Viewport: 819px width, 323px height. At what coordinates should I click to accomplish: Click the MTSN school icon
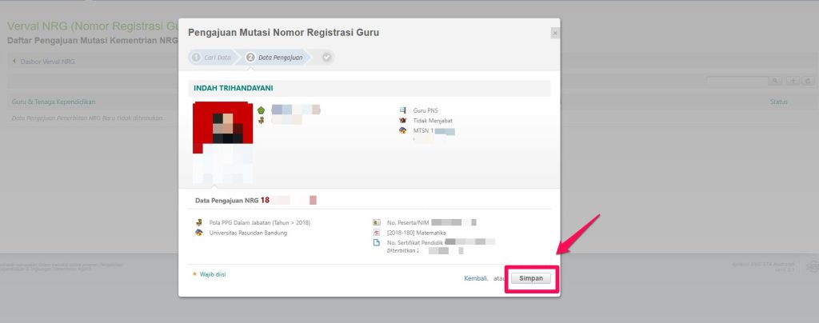click(402, 131)
